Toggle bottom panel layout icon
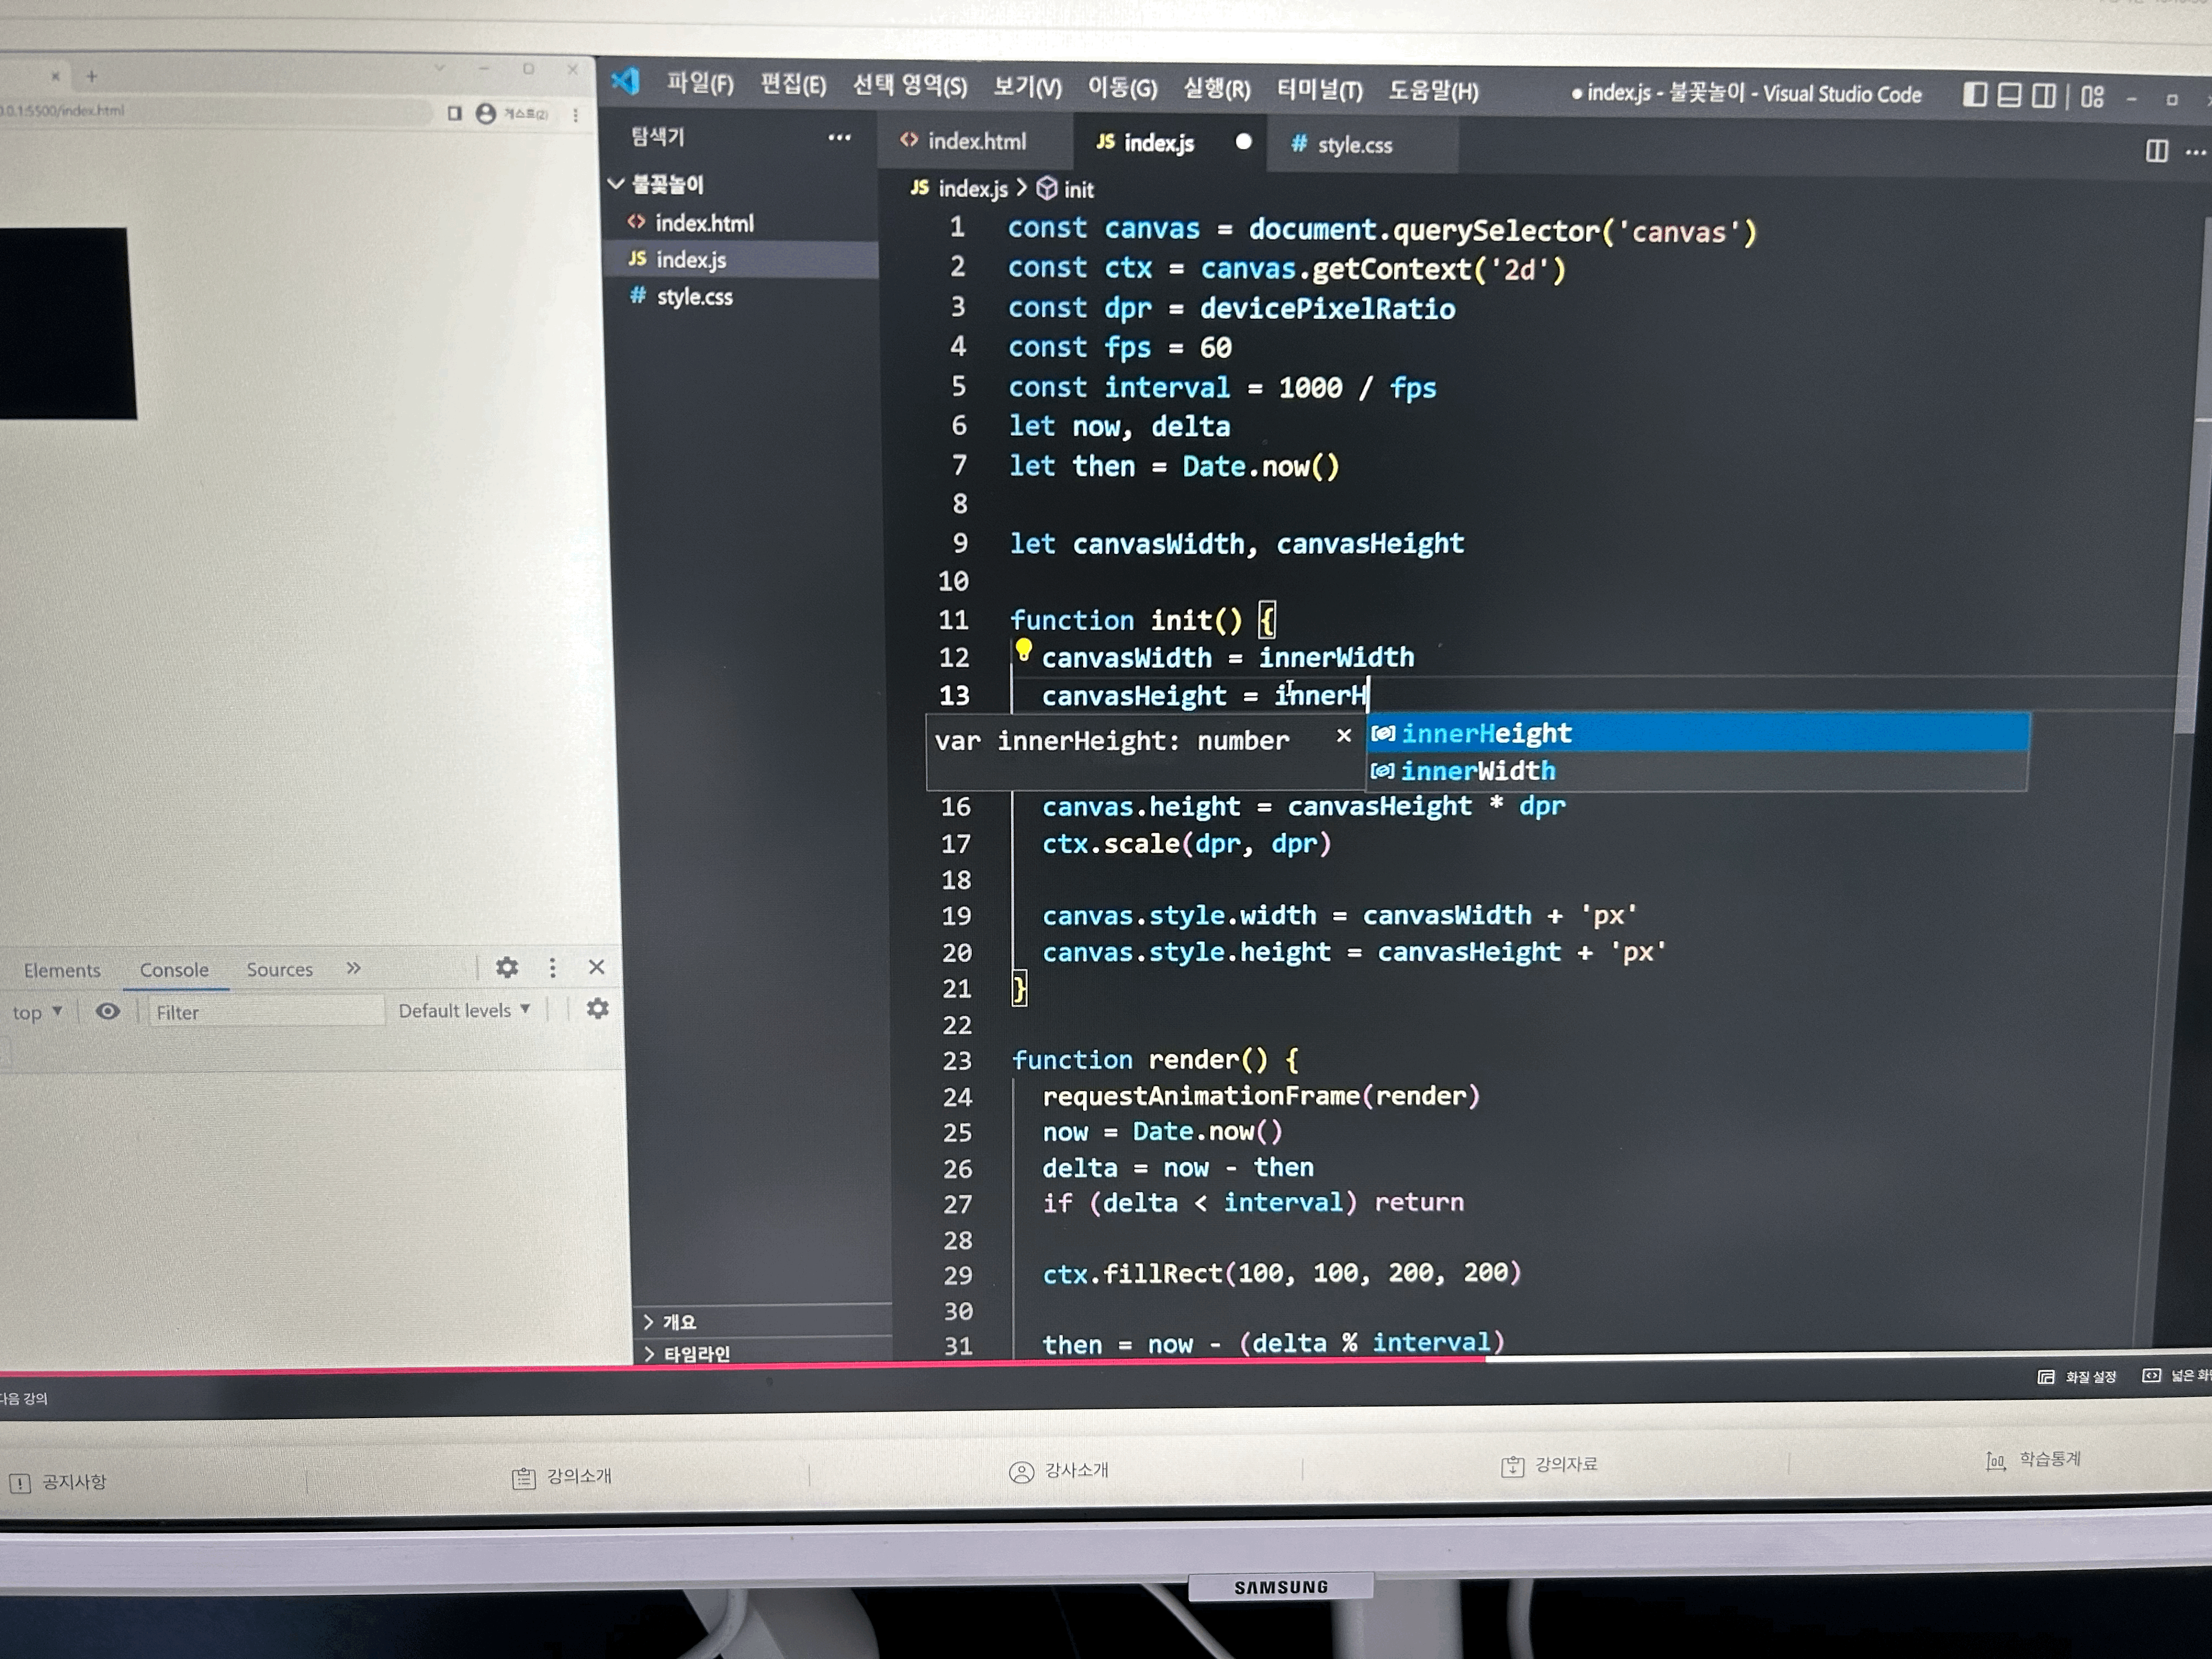Screen dimensions: 2212x1659 tap(2009, 95)
